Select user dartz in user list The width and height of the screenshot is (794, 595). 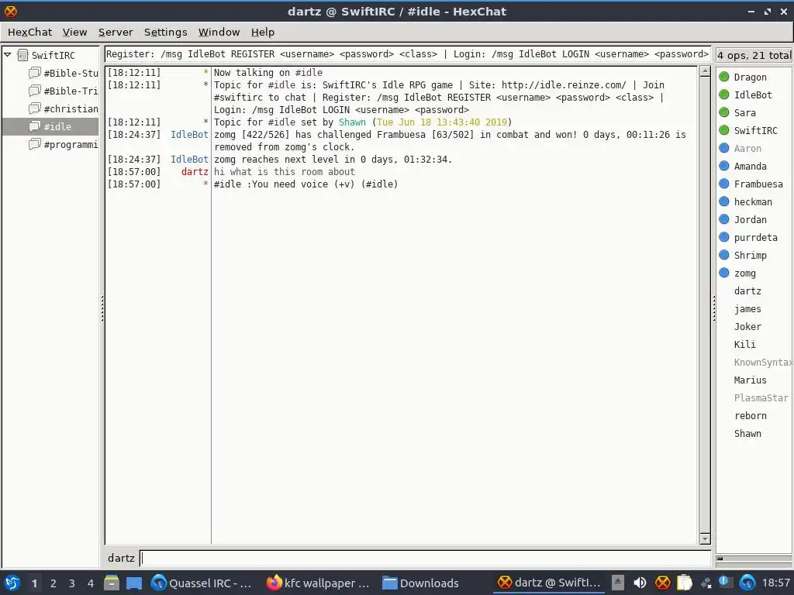747,291
